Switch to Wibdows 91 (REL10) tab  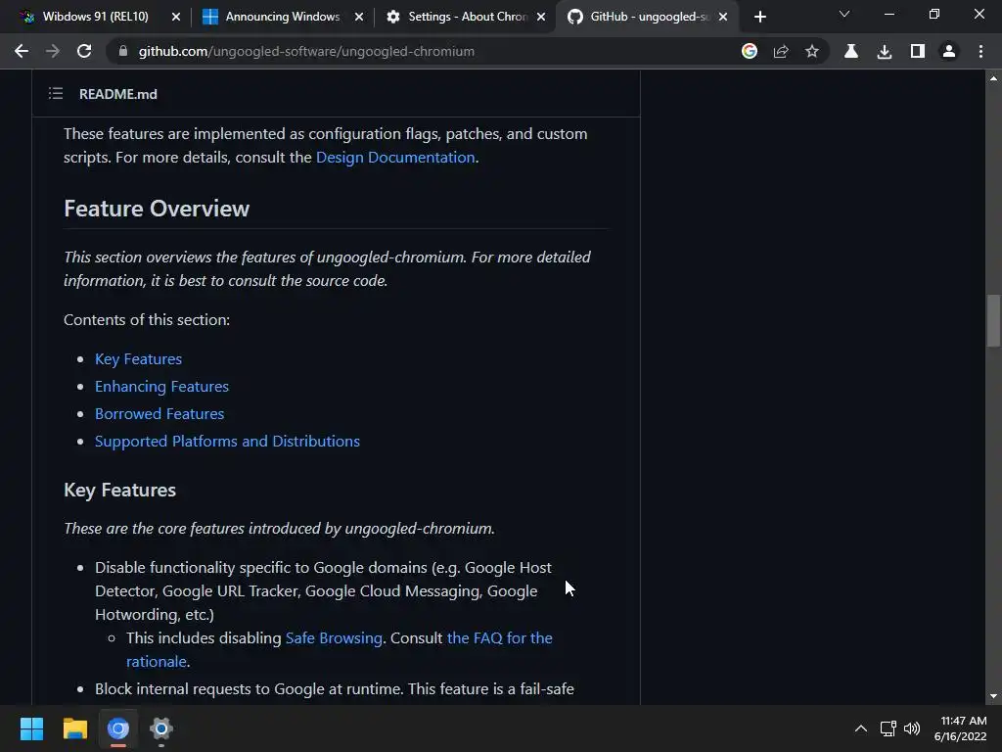96,17
